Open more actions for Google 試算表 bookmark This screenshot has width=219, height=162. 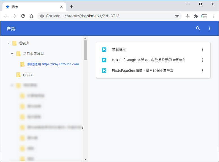(x=202, y=60)
